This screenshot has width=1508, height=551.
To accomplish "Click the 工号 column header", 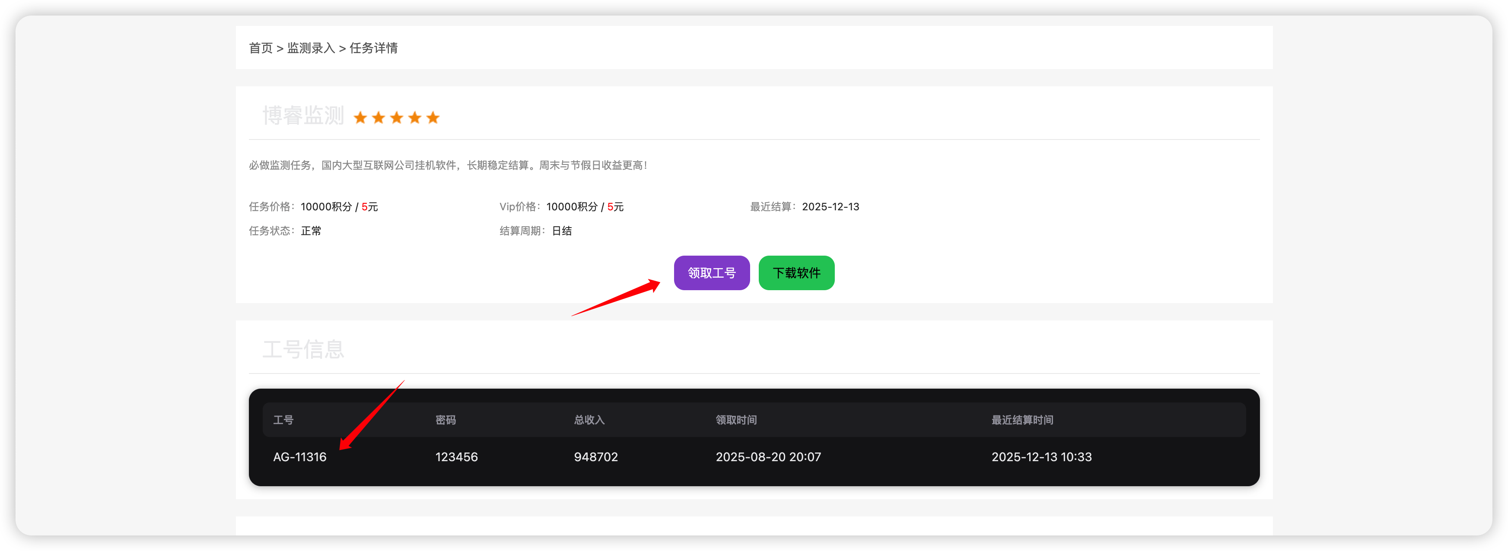I will point(283,420).
